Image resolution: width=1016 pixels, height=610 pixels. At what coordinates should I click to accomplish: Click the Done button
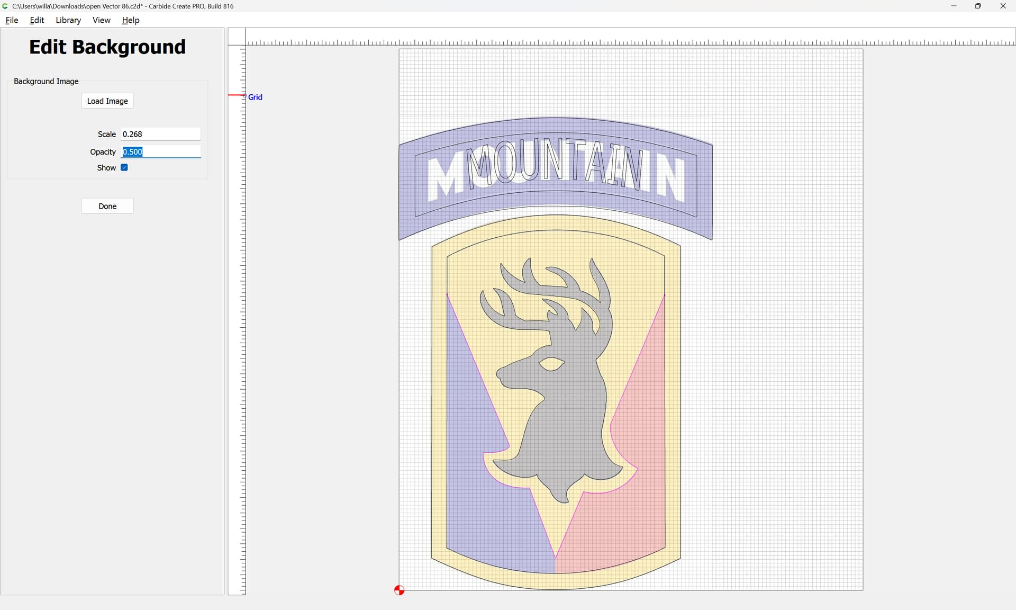107,206
